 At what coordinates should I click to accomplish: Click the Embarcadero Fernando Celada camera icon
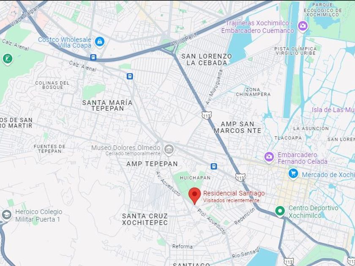pyautogui.click(x=269, y=157)
